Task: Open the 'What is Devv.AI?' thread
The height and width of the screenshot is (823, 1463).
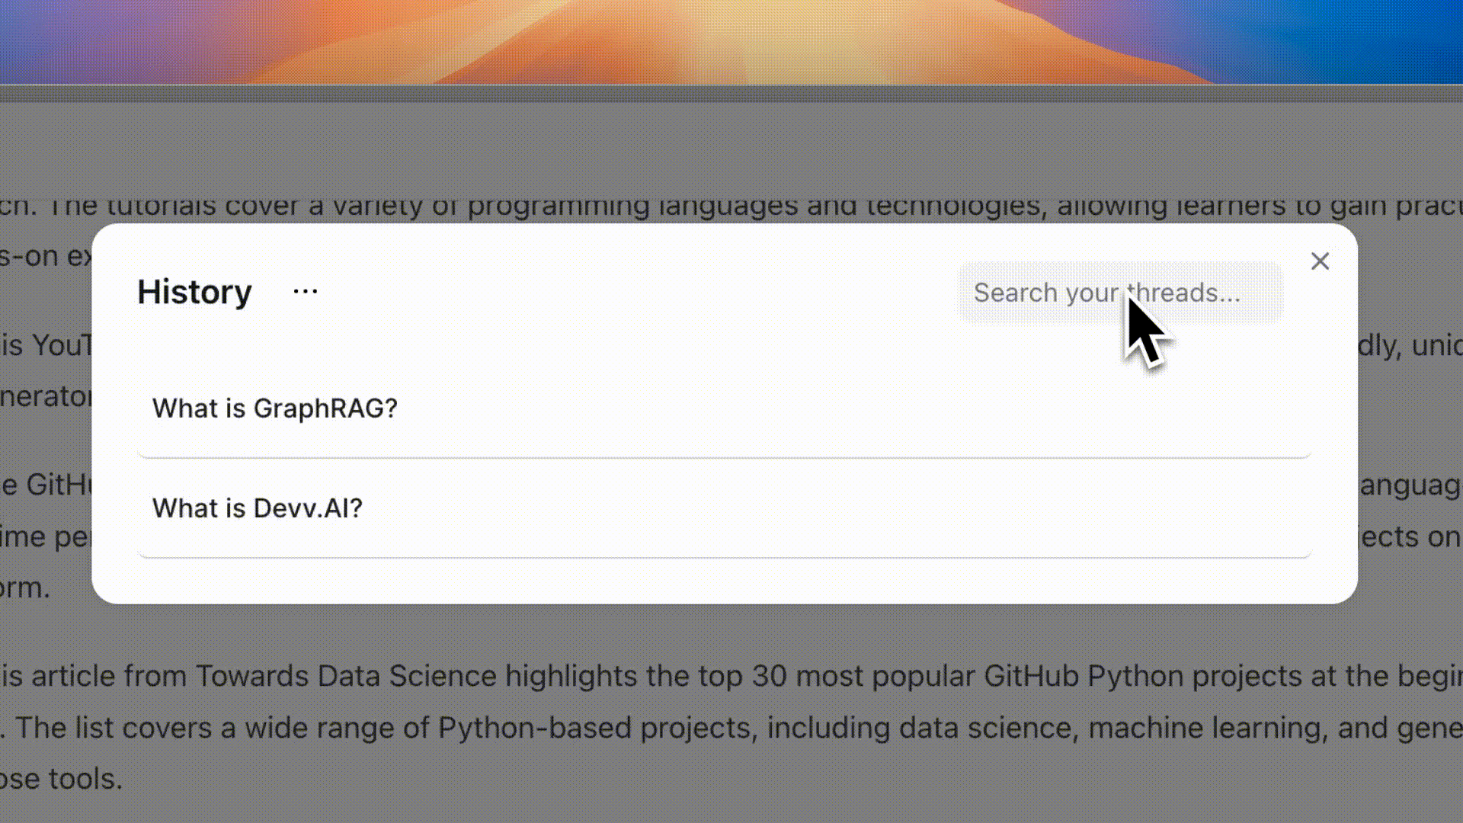Action: coord(724,508)
